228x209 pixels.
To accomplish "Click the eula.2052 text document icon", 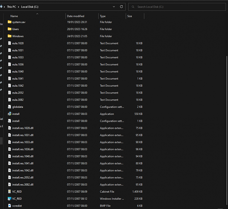I will (x=9, y=93).
